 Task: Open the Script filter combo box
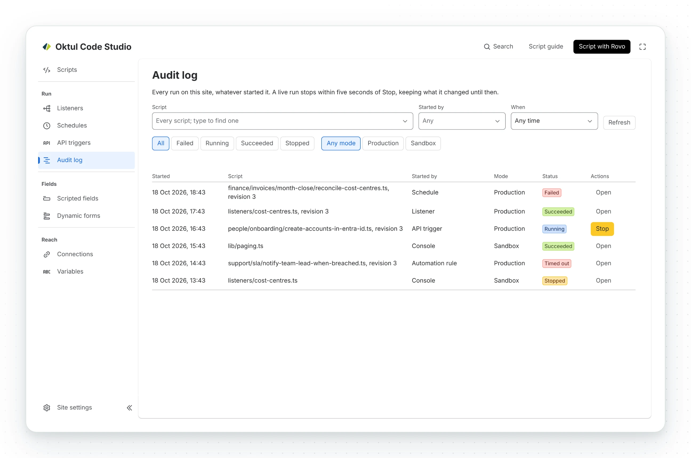[x=282, y=121]
